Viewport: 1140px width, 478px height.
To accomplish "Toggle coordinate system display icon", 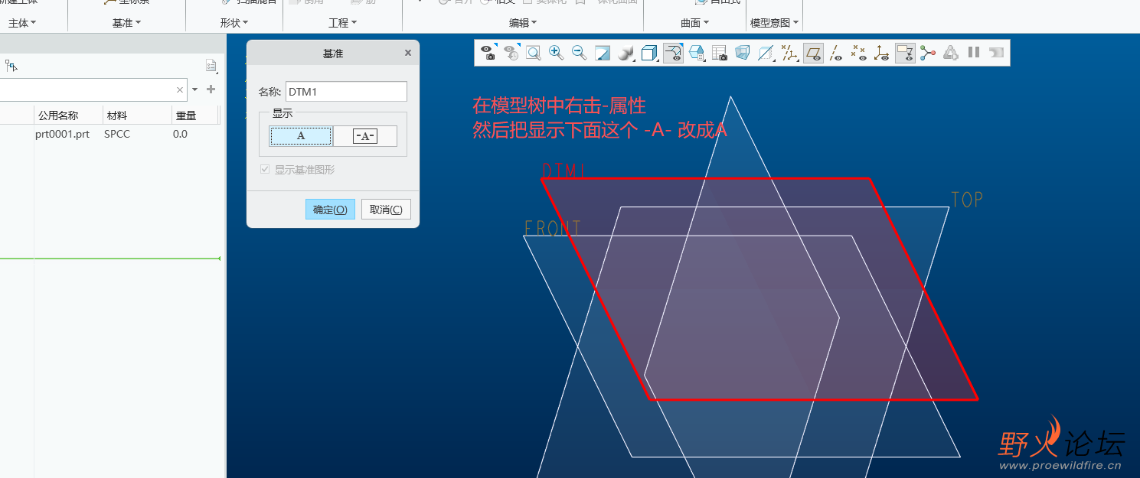I will [x=882, y=53].
